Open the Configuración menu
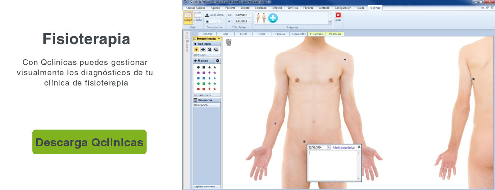 [343, 8]
